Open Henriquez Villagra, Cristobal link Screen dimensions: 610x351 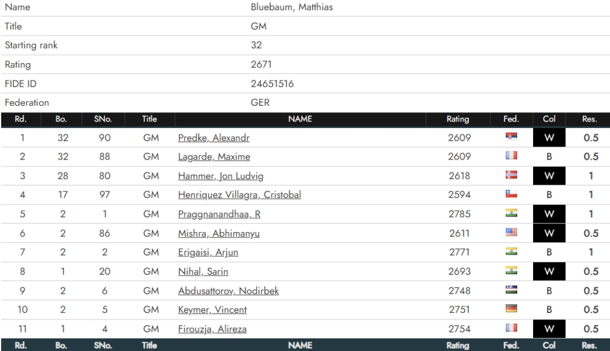coord(239,195)
